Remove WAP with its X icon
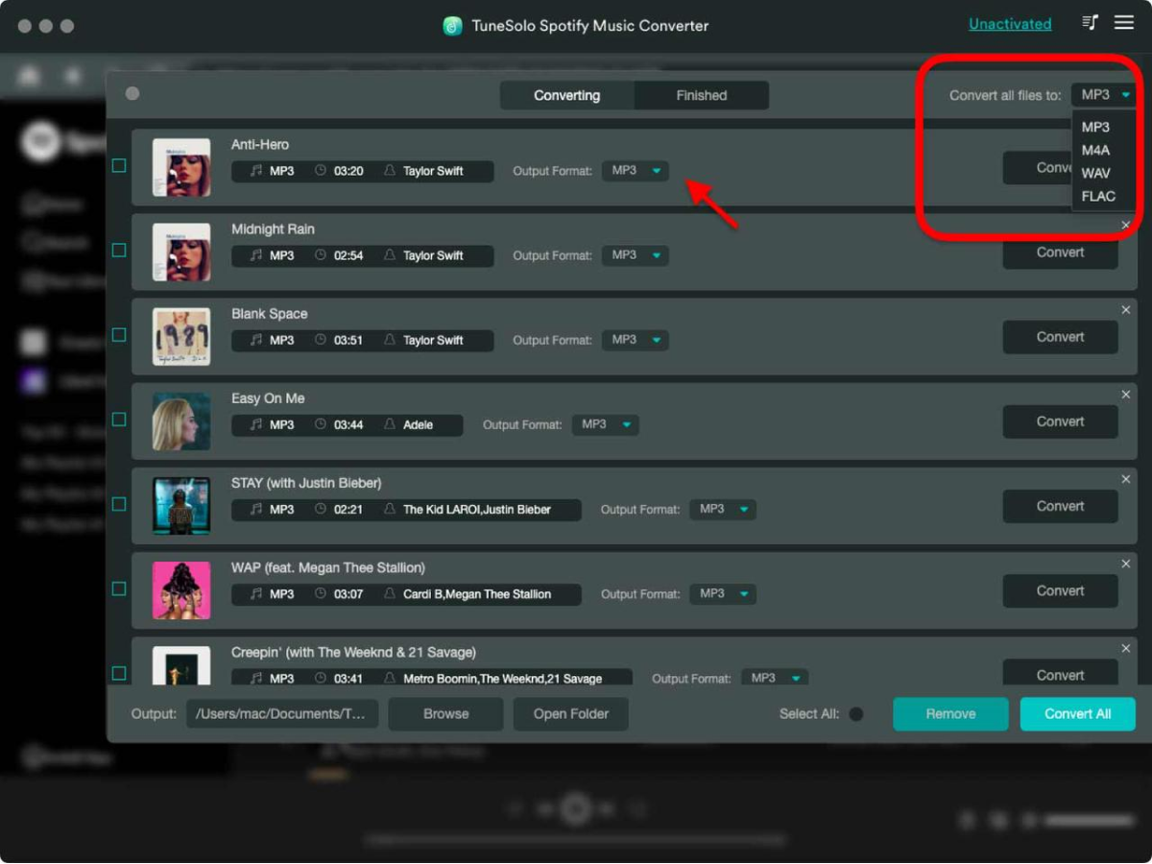The image size is (1152, 864). pos(1126,564)
